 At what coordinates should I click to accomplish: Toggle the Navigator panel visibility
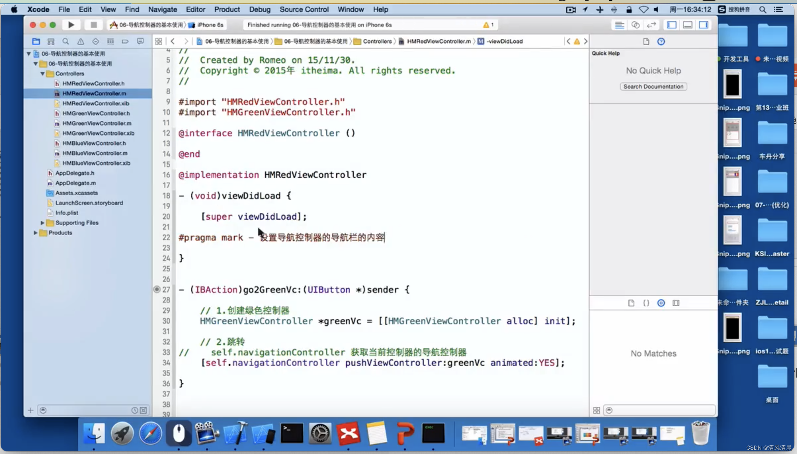pos(672,25)
